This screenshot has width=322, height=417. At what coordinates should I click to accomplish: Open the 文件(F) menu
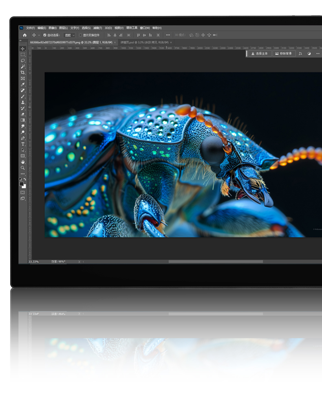(x=30, y=28)
